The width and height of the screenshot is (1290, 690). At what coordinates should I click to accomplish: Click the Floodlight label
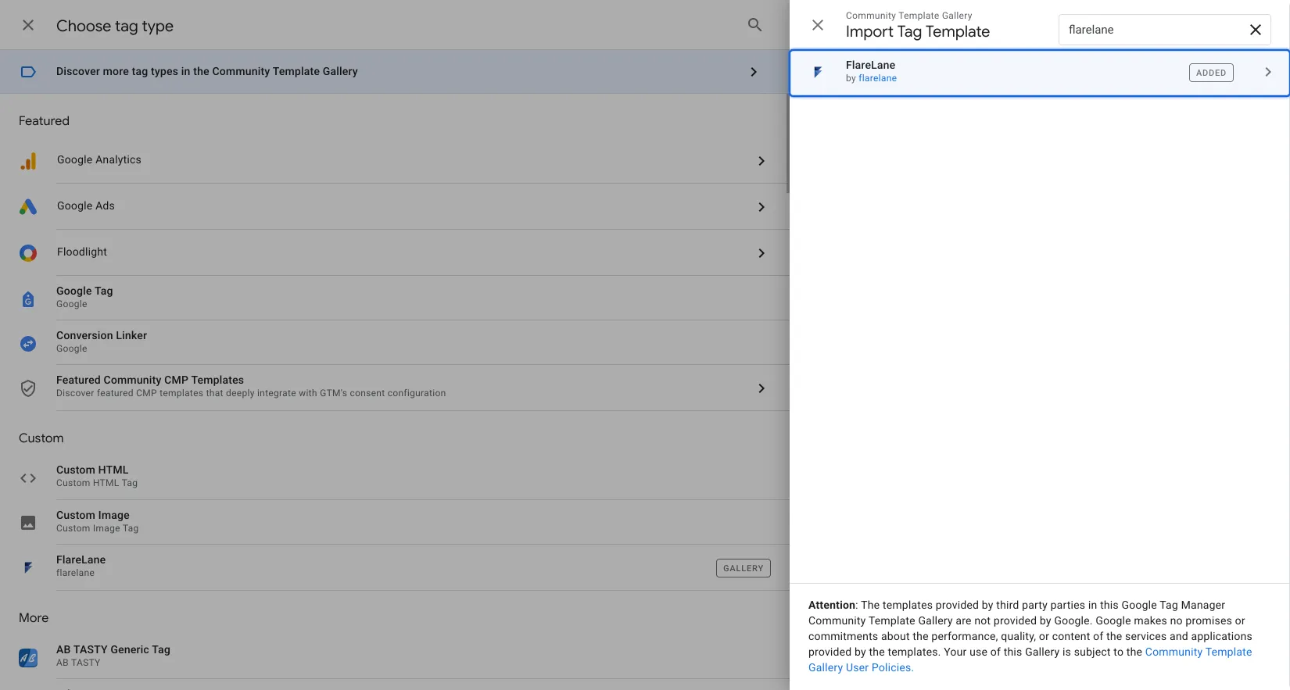(x=82, y=252)
